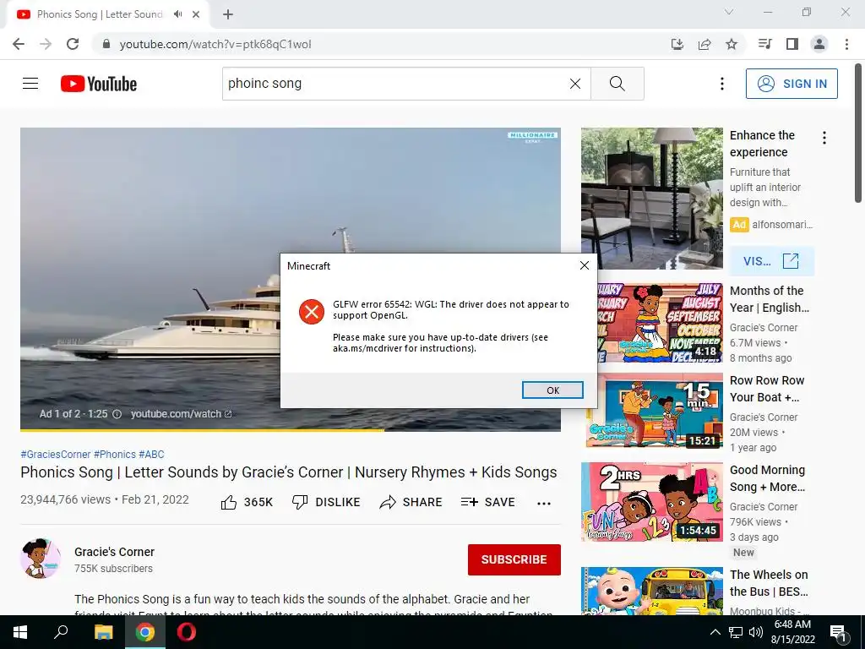Screen dimensions: 865x649
Task: Close the Phonics Song browser tab
Action: point(196,14)
